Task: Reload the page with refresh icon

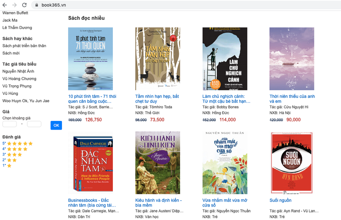Action: tap(24, 5)
